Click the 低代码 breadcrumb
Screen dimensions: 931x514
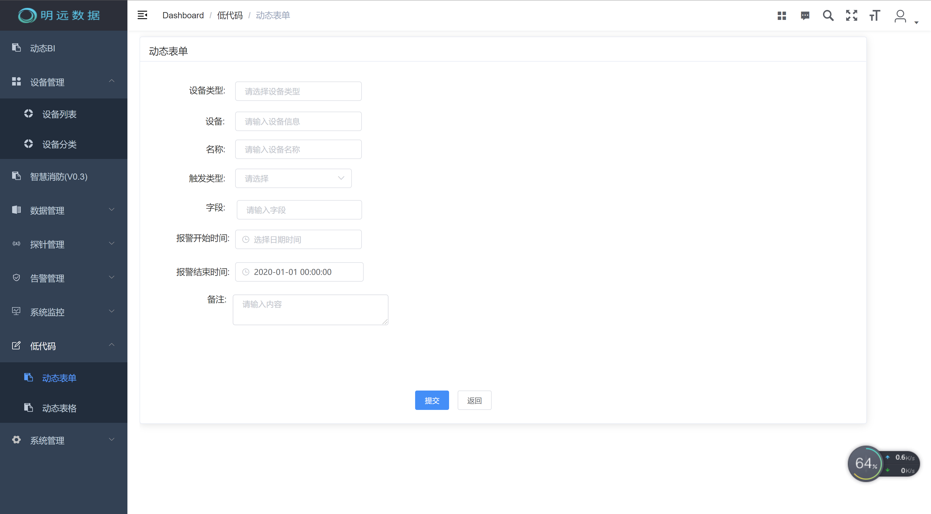point(230,15)
